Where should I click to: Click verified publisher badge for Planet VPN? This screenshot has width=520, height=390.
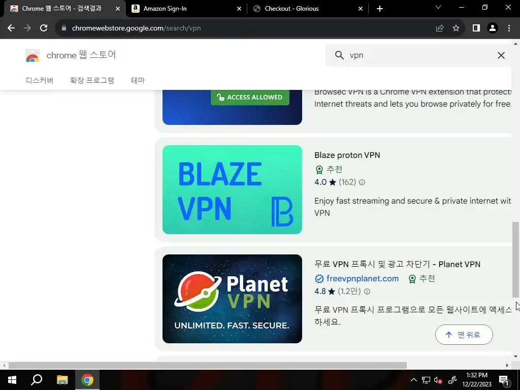(319, 279)
